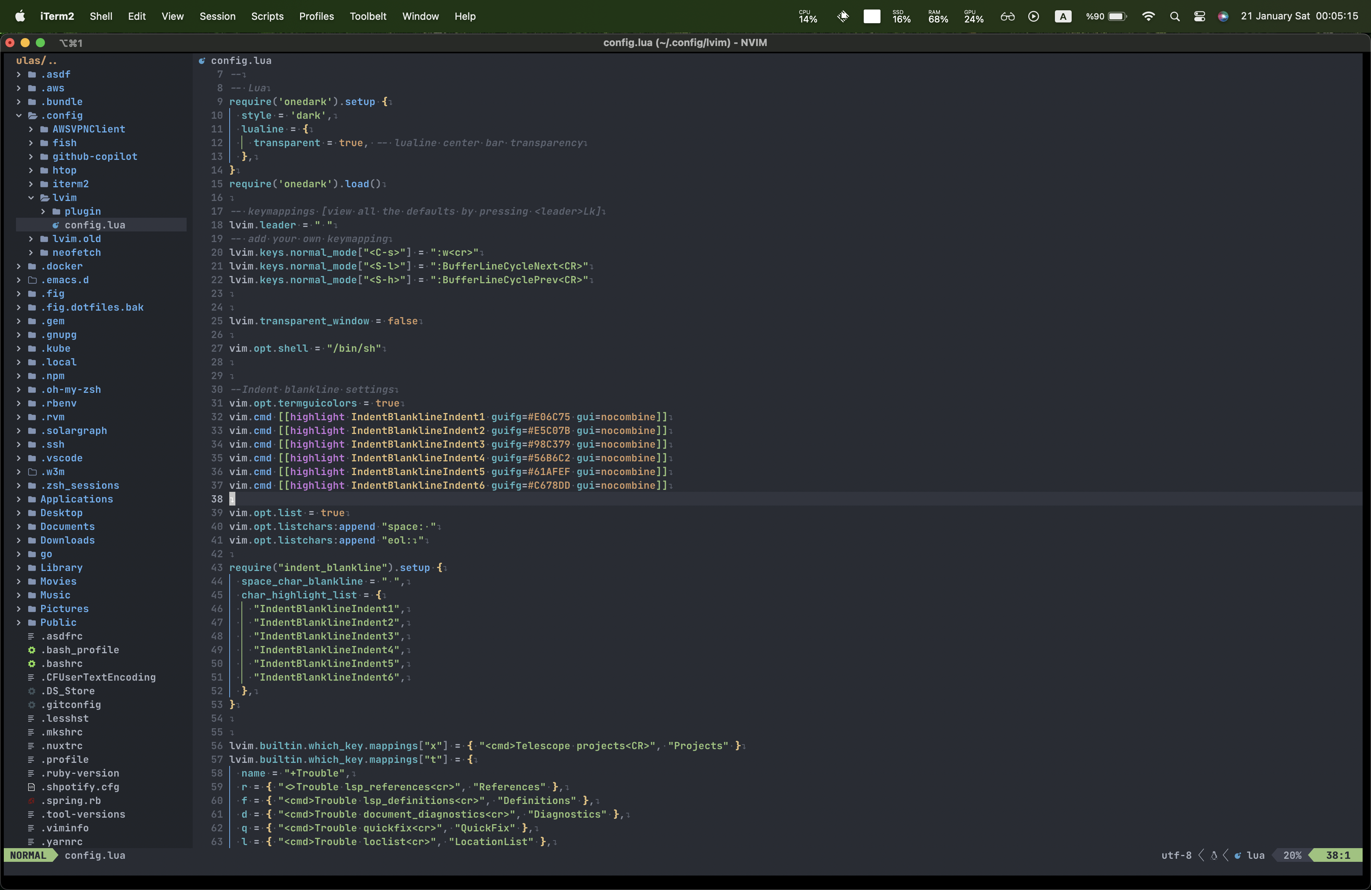This screenshot has height=890, width=1371.
Task: Expand the .asdf folder
Action: tap(18, 74)
